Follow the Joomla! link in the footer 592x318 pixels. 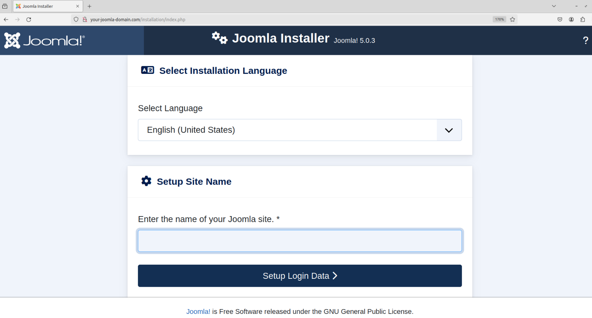198,311
